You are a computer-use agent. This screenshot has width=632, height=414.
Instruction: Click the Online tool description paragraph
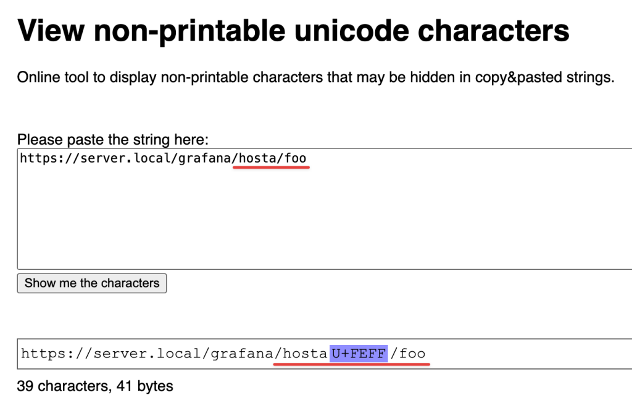[x=315, y=77]
